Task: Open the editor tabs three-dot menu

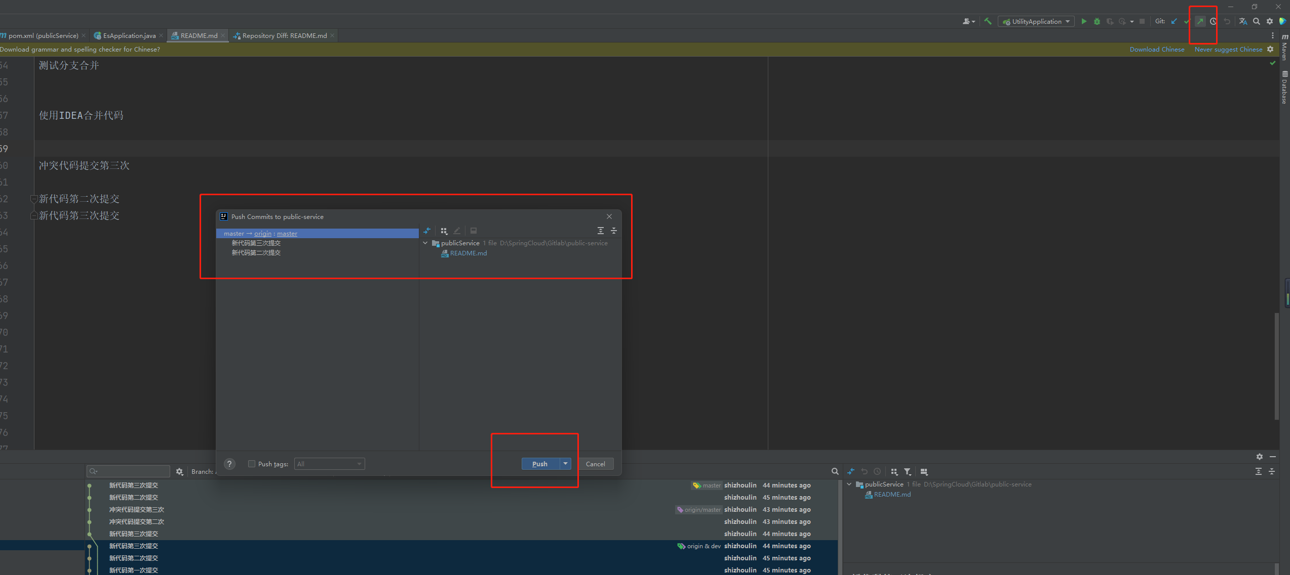Action: pyautogui.click(x=1272, y=35)
